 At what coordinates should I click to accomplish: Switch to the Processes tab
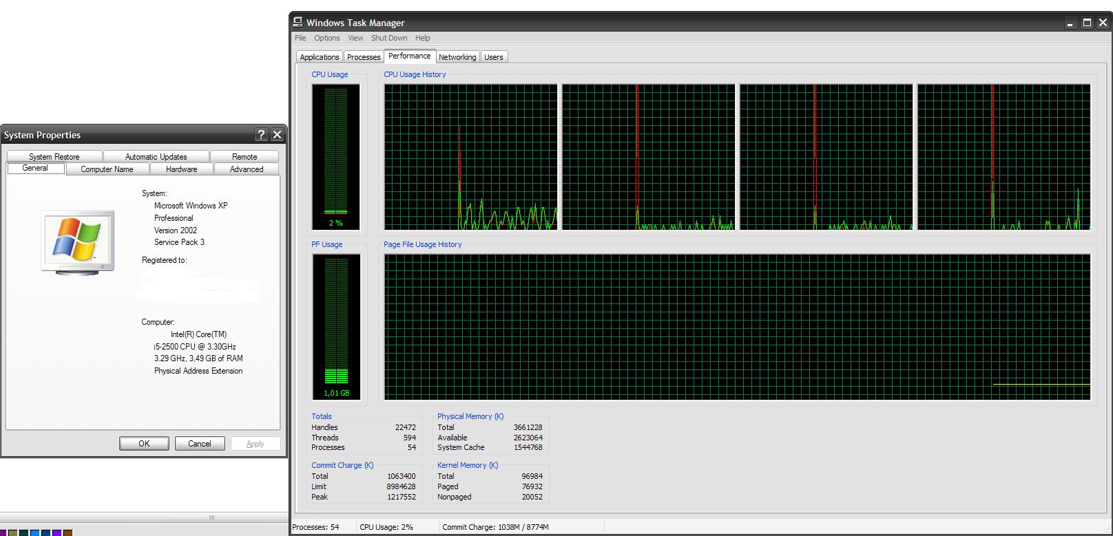pos(363,57)
